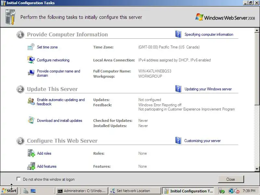Click the Add features icon
This screenshot has width=260, height=195.
coord(31,166)
